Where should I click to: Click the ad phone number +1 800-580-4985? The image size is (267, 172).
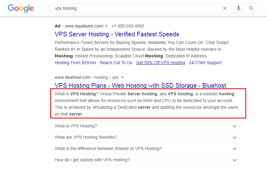[128, 26]
